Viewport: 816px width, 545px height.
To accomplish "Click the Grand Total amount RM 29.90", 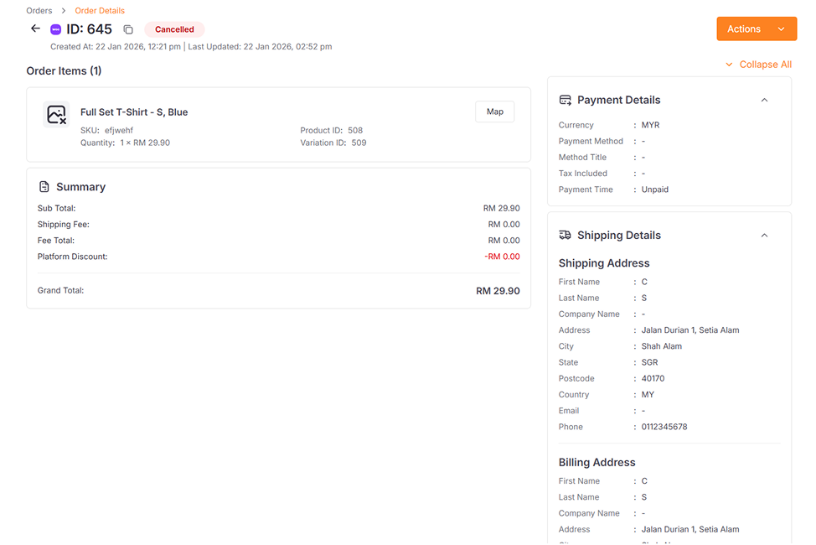I will tap(498, 291).
